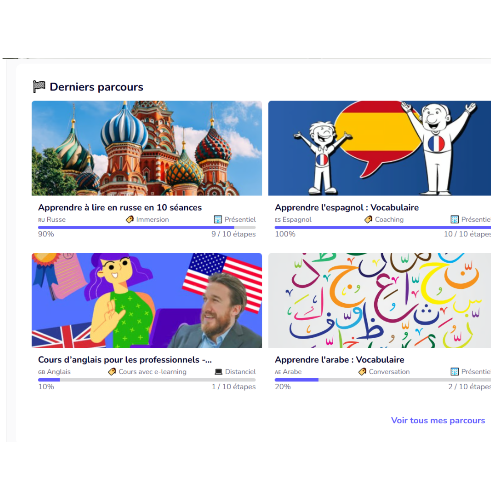Open 'Apprendre l'espagnol : Vocabulaire' title
This screenshot has width=491, height=491.
[346, 207]
